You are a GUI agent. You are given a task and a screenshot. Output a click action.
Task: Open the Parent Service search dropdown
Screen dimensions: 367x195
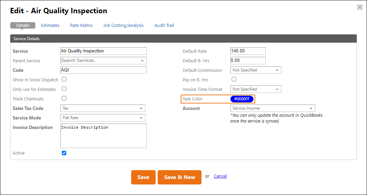[103, 61]
